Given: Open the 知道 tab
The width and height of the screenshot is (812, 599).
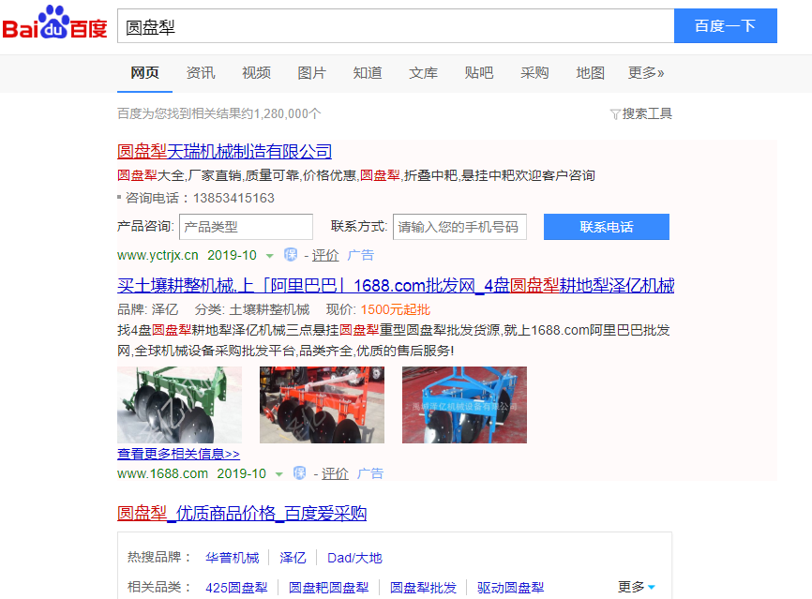Looking at the screenshot, I should 368,73.
